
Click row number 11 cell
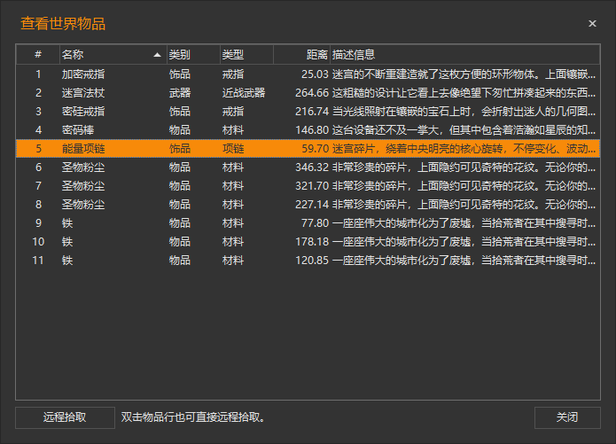click(38, 261)
